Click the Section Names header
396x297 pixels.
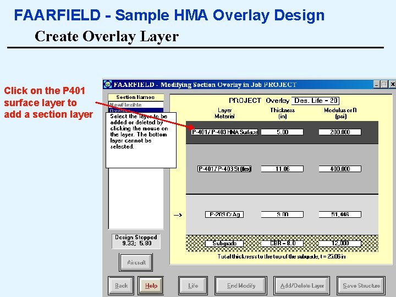pyautogui.click(x=136, y=97)
